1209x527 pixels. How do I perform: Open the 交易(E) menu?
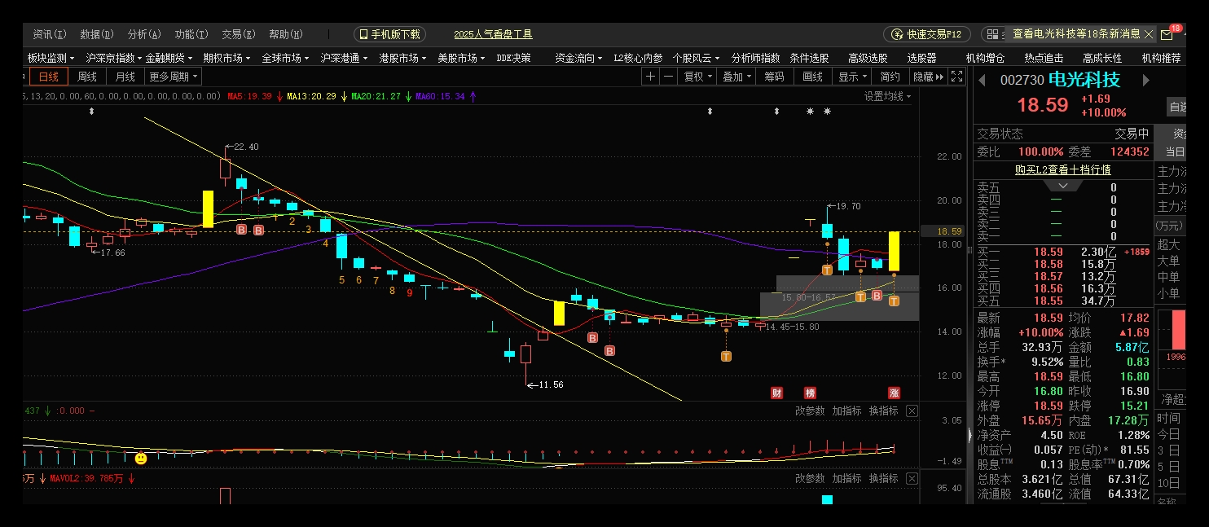(x=239, y=34)
